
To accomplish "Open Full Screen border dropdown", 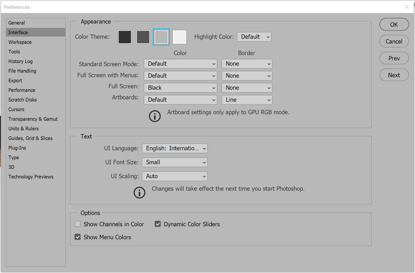I will click(x=247, y=88).
